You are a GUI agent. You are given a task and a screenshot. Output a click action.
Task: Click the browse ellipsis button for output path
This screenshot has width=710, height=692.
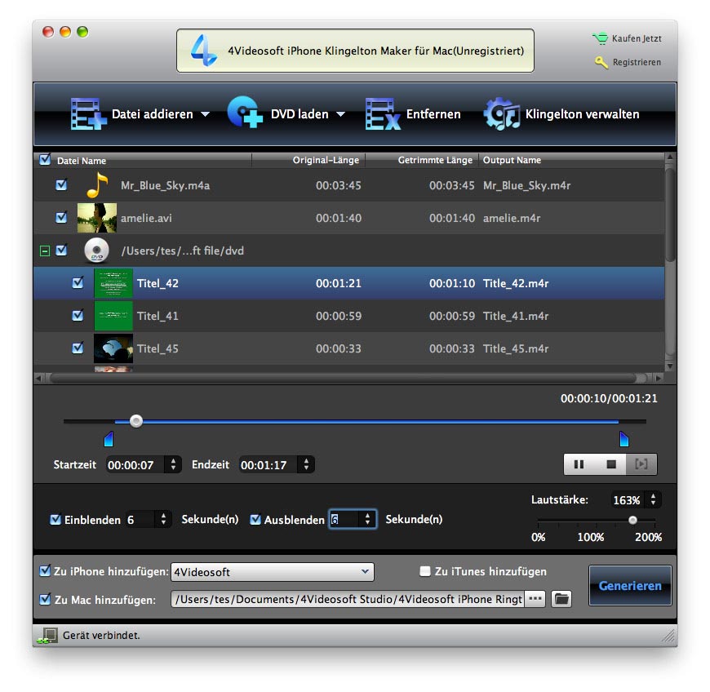tap(535, 599)
